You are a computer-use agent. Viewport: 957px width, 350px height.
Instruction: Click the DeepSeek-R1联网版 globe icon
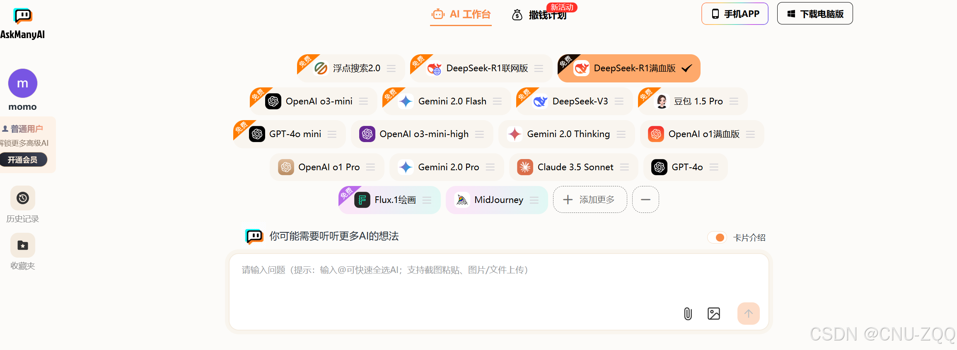pyautogui.click(x=434, y=68)
